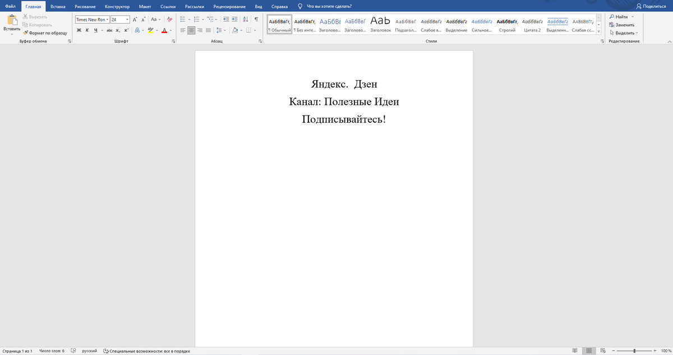
Task: Clear all formatting with the eraser icon
Action: pyautogui.click(x=169, y=19)
